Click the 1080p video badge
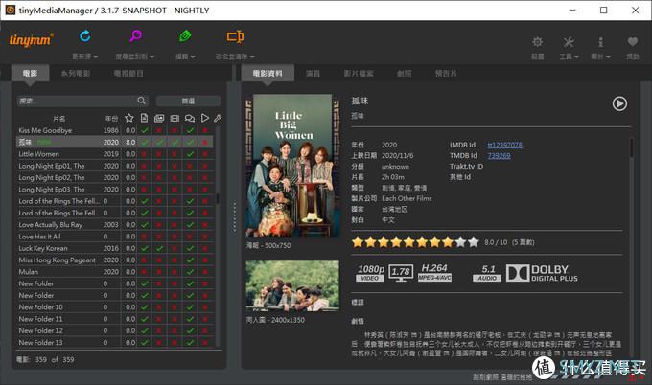 tap(370, 273)
